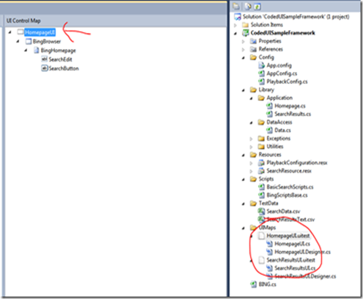Collapse the Config folder

tap(243, 57)
